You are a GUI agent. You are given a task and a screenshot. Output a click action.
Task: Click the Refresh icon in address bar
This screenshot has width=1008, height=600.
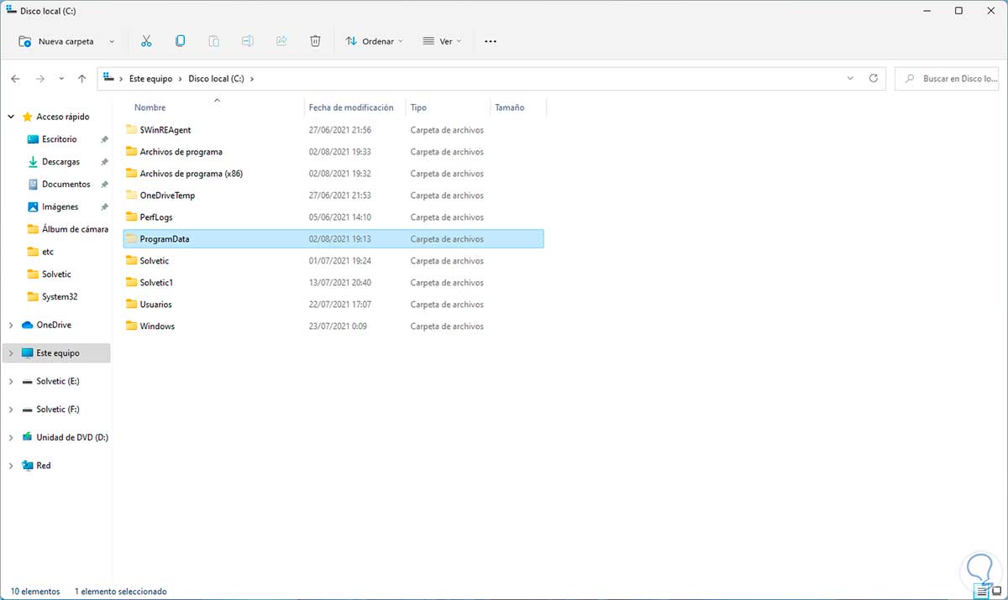tap(874, 78)
